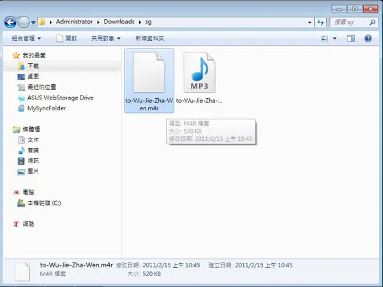Select to-Wu-Jie-Zha-Wen.m4r file icon
This screenshot has width=383, height=287.
[x=149, y=72]
